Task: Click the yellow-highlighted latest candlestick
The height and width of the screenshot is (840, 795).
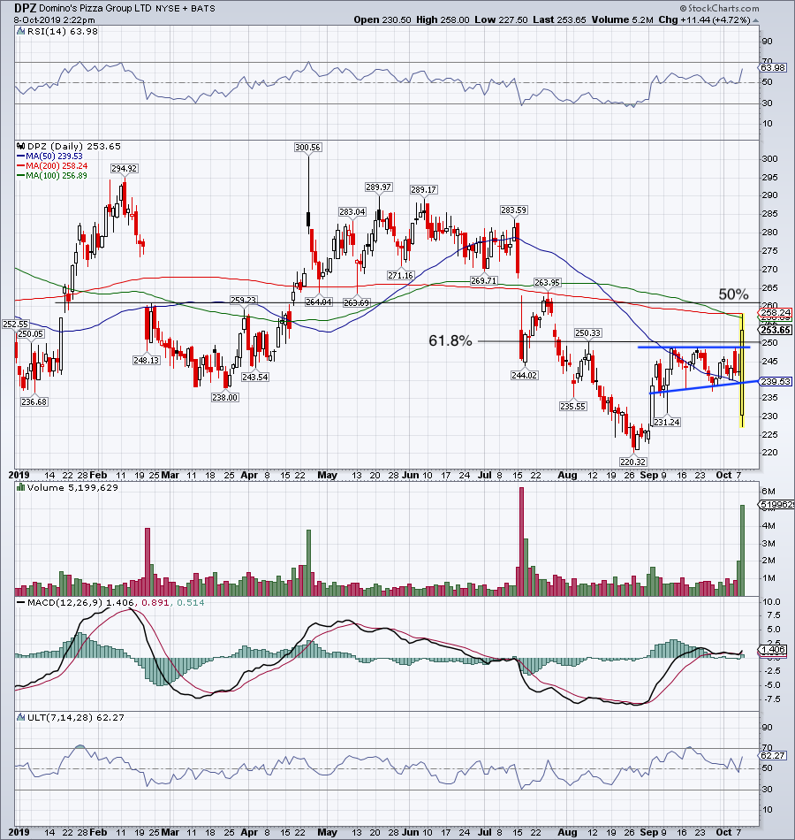Action: point(742,370)
